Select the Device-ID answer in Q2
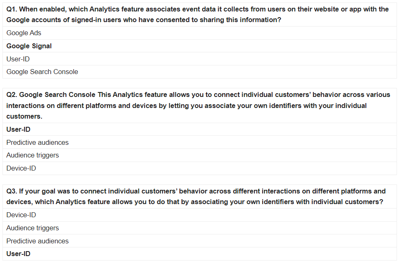 [21, 169]
